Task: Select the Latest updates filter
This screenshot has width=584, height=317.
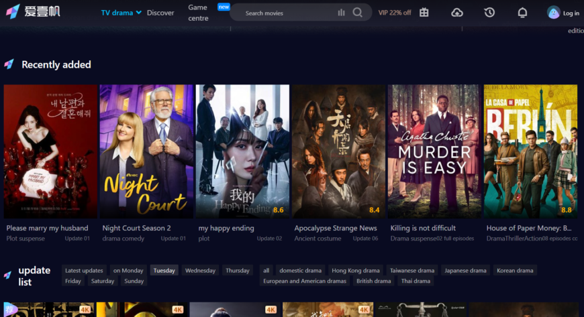Action: tap(84, 271)
